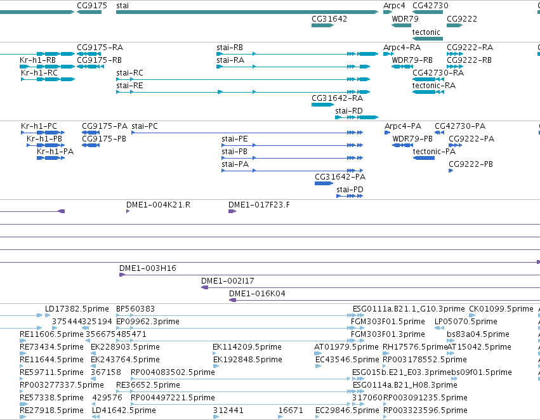Click the DME1-016K04 clone

pyautogui.click(x=385, y=300)
